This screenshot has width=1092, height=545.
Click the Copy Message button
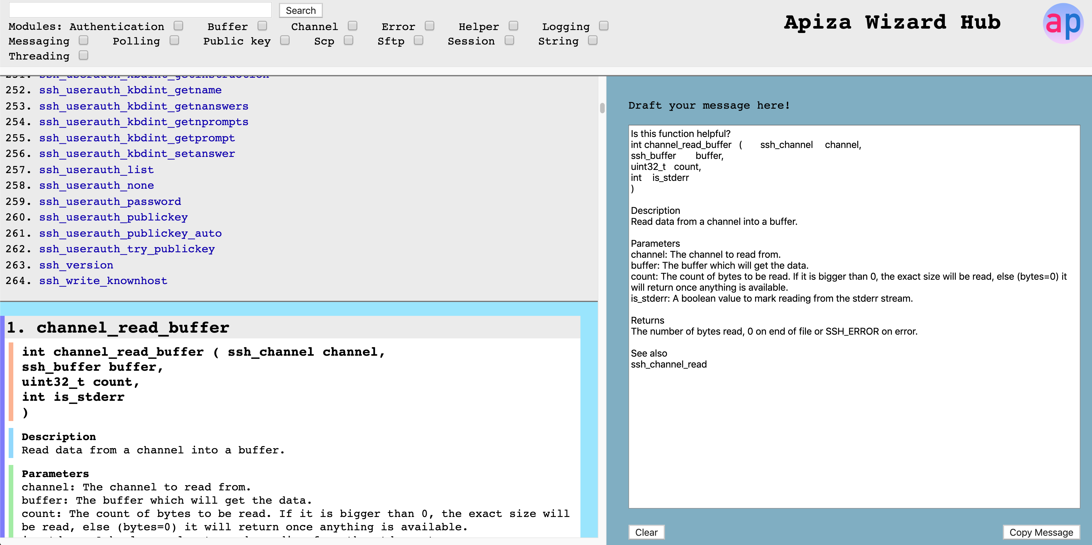(x=1041, y=532)
